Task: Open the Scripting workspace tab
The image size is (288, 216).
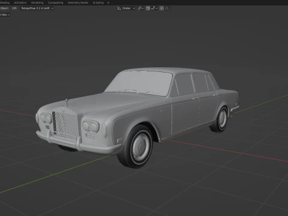Action: (x=98, y=2)
